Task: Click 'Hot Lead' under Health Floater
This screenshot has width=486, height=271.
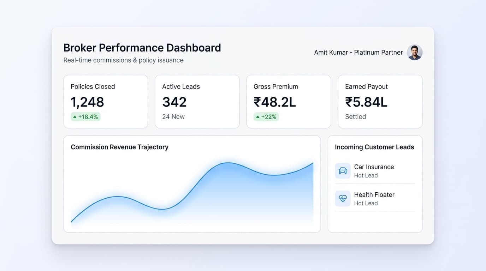Action: 366,203
